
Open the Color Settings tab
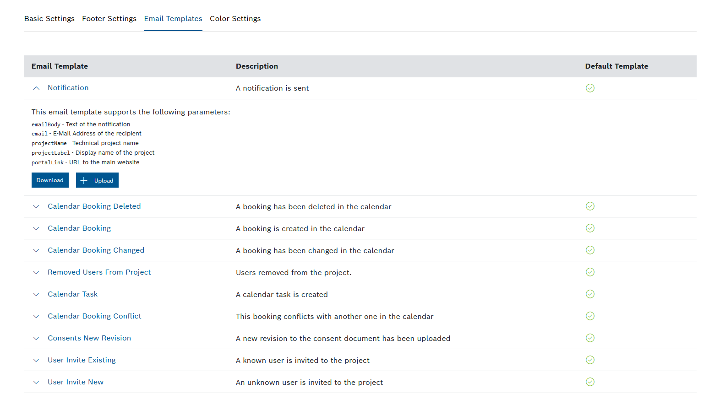pyautogui.click(x=235, y=19)
